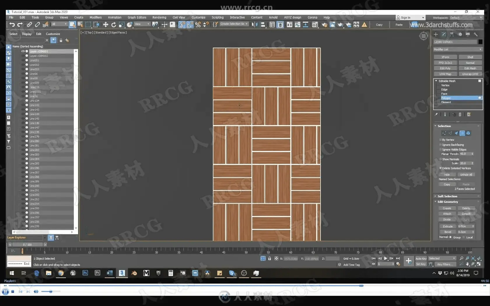
Task: Open the Rendering menu
Action: tap(159, 17)
